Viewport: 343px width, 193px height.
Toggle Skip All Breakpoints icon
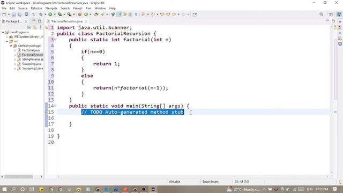[33, 14]
